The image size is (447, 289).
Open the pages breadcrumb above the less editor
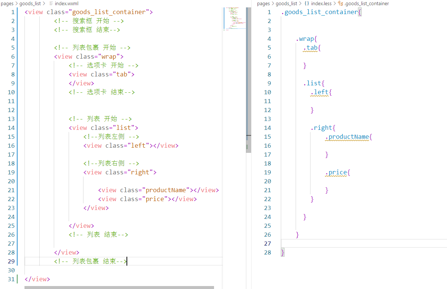[263, 3]
